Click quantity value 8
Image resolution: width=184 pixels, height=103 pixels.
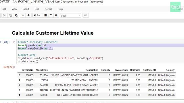pyautogui.click(x=109, y=85)
